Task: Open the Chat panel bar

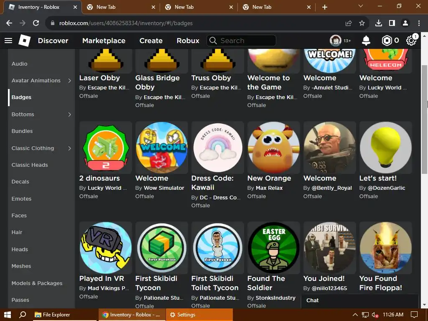Action: coord(360,301)
